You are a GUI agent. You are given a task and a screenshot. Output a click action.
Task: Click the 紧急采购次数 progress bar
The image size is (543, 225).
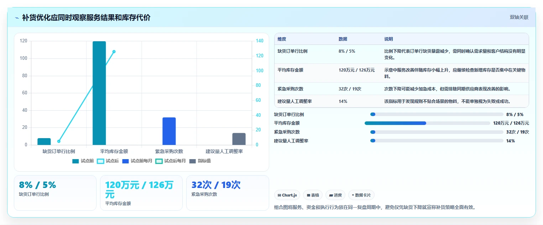click(x=437, y=132)
